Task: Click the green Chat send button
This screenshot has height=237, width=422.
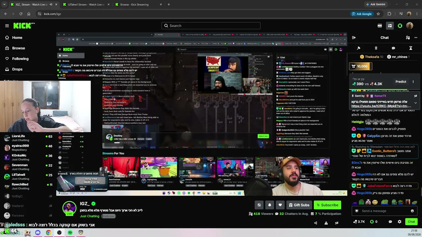Action: [x=411, y=222]
